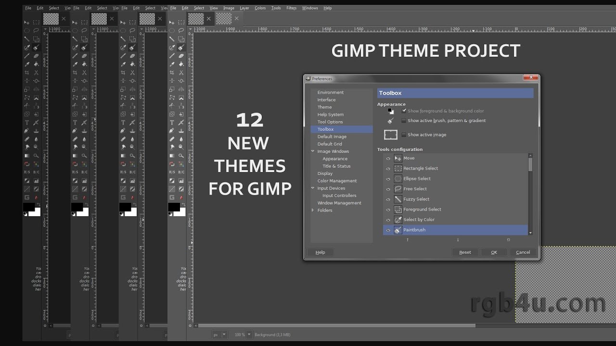The width and height of the screenshot is (616, 346).
Task: Toggle visibility eye for Rectangle Select
Action: click(388, 169)
